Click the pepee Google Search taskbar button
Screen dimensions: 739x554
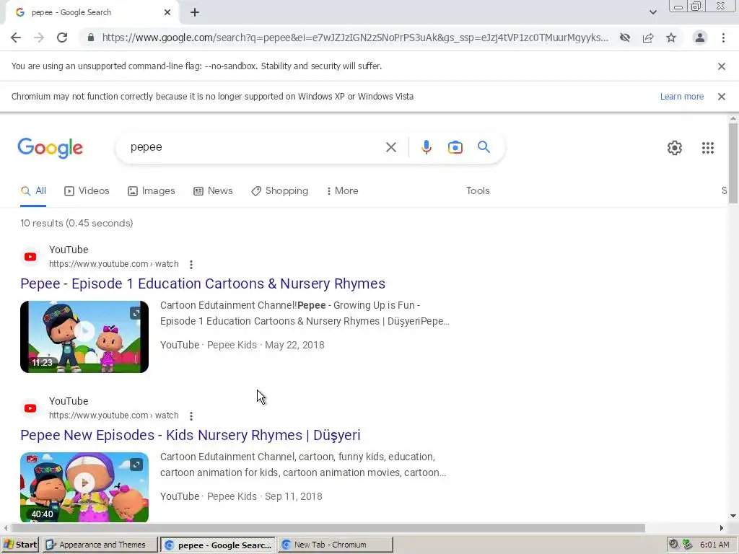click(x=218, y=545)
